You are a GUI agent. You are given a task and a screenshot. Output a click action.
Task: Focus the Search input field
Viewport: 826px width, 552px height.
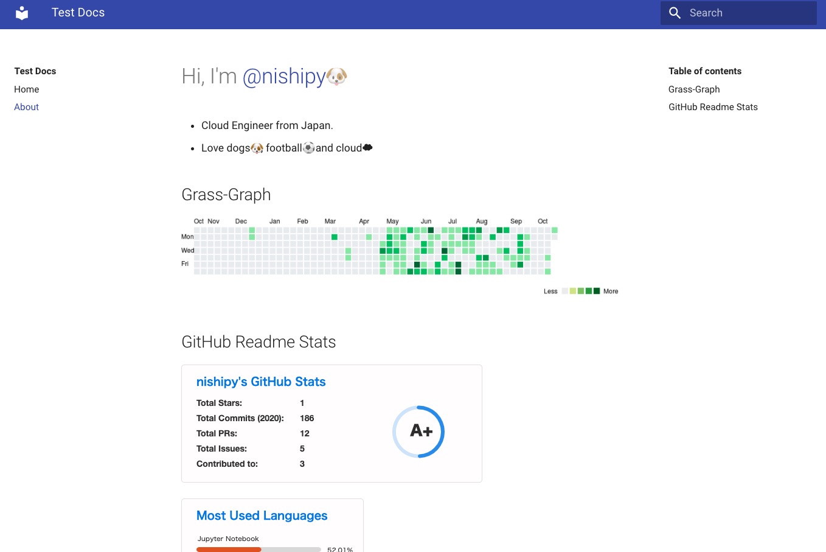pos(738,13)
